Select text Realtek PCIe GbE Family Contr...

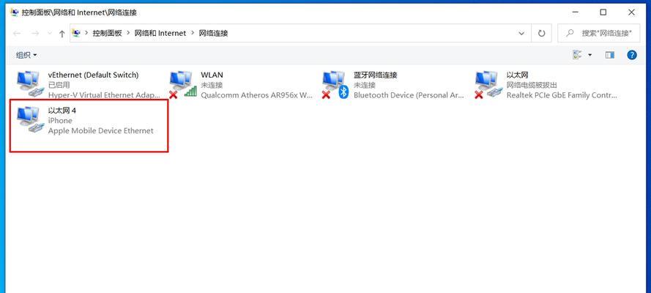pyautogui.click(x=562, y=95)
